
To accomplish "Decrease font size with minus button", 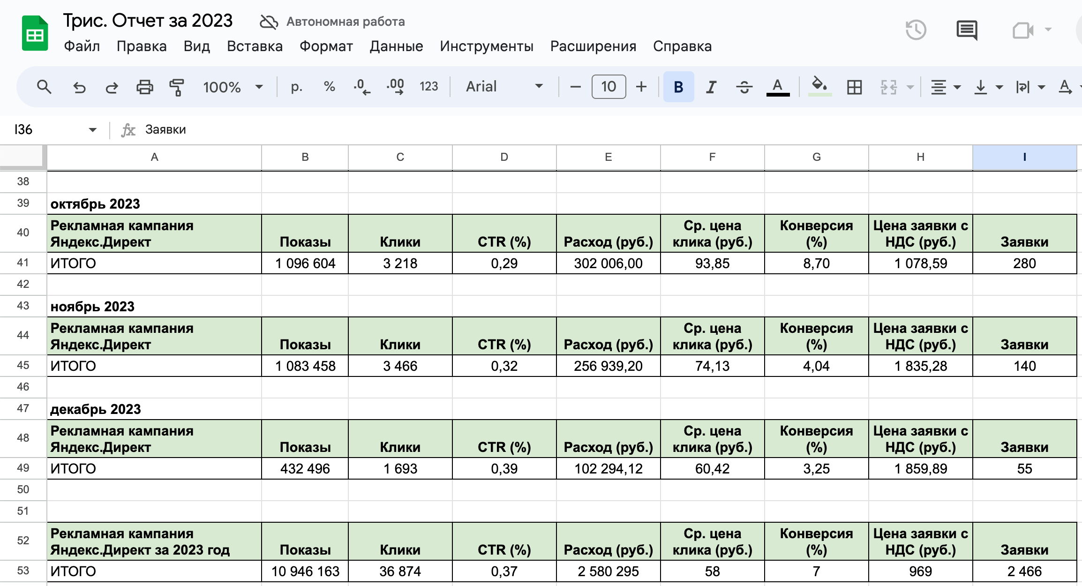I will (576, 87).
